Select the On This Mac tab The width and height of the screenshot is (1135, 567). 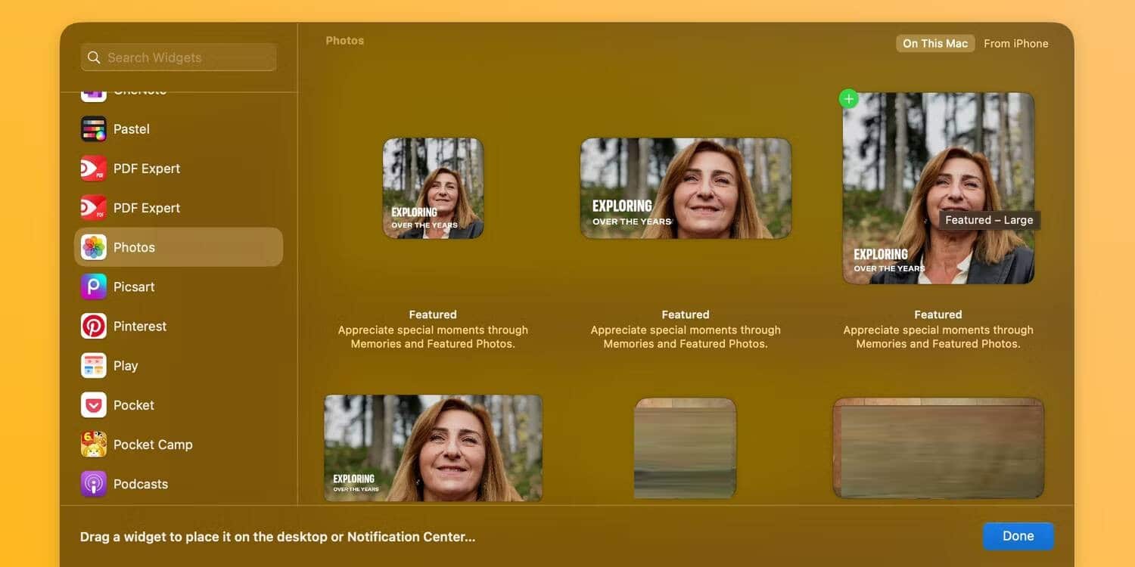[934, 43]
